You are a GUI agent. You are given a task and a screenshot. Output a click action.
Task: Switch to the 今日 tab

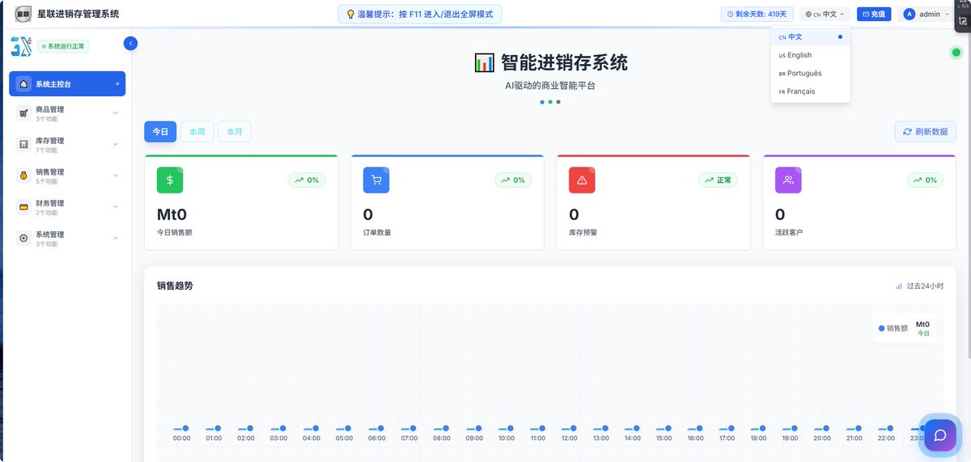(x=160, y=131)
